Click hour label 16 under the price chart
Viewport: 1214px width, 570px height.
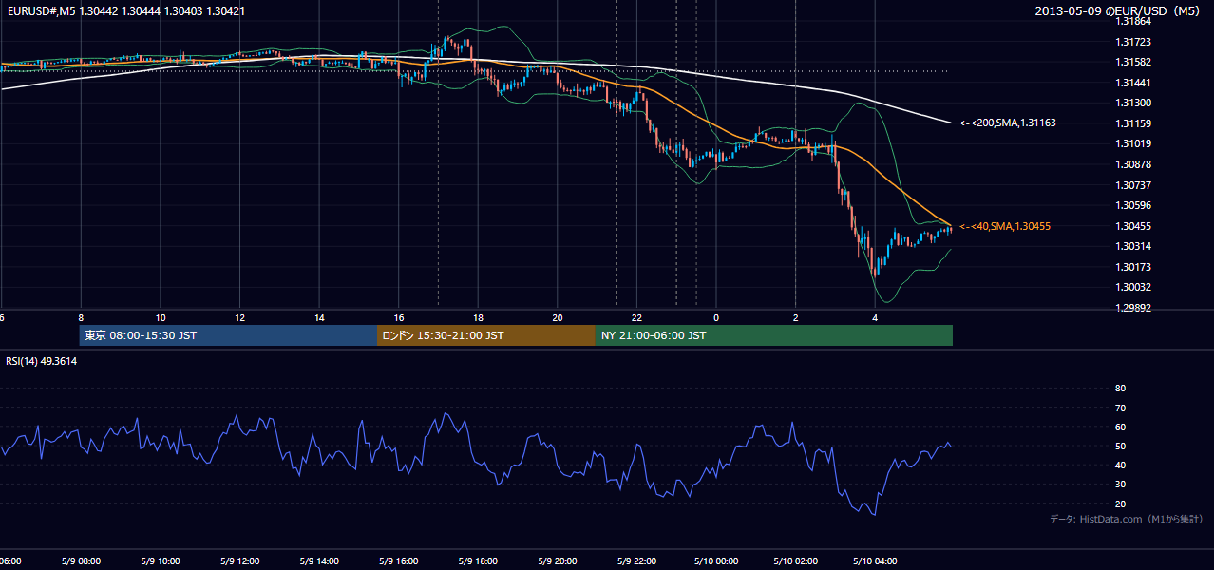coord(399,317)
